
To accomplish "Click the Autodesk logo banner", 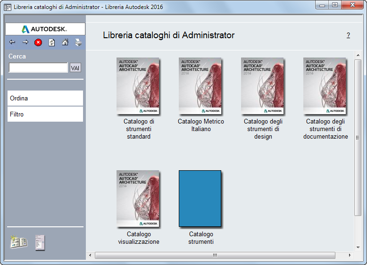I will (45, 29).
